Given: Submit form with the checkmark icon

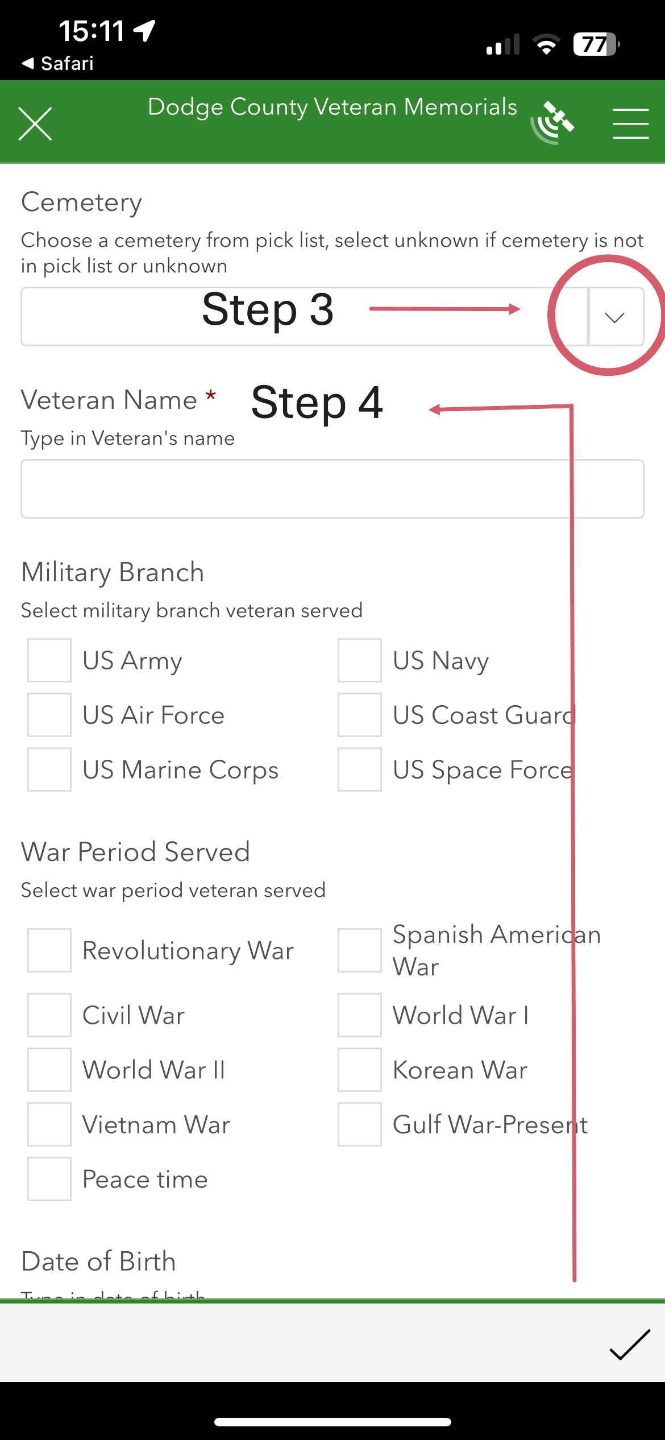Looking at the screenshot, I should coord(629,1344).
